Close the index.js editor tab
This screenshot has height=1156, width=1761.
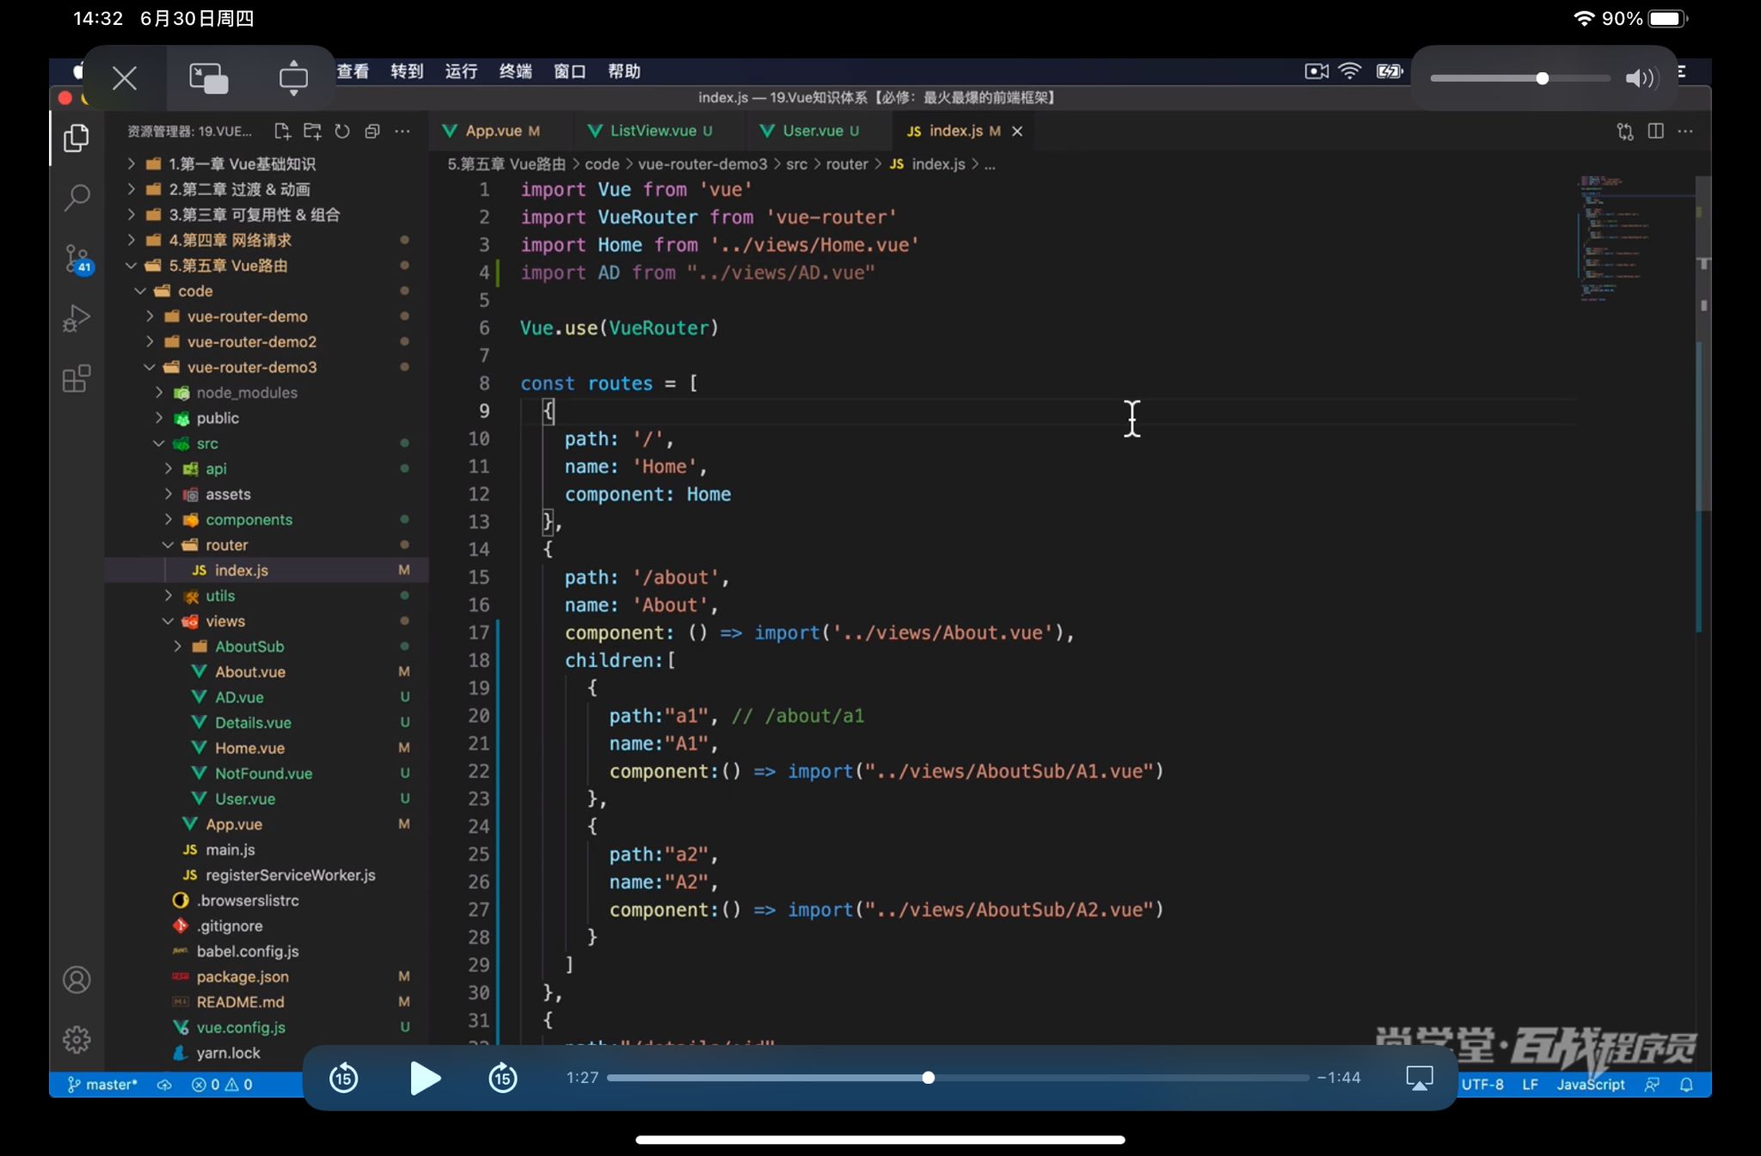click(1017, 131)
